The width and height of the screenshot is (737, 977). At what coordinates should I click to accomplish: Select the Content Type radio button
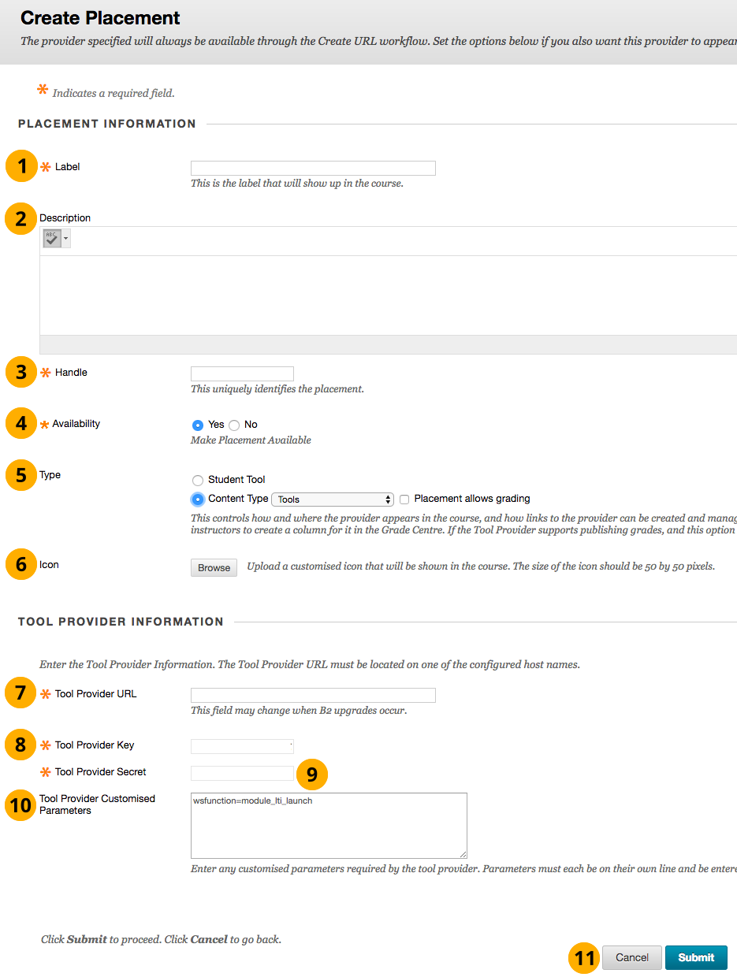198,499
